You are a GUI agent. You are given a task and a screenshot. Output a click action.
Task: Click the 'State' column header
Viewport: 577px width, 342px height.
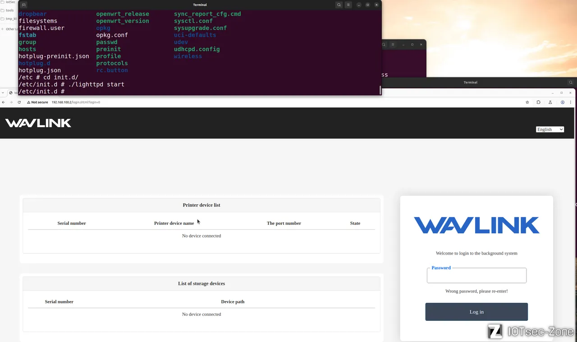click(355, 223)
